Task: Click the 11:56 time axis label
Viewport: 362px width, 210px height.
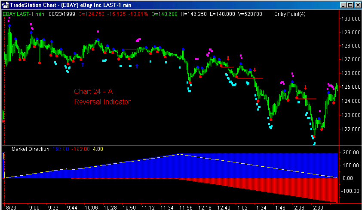Action: tap(186, 207)
